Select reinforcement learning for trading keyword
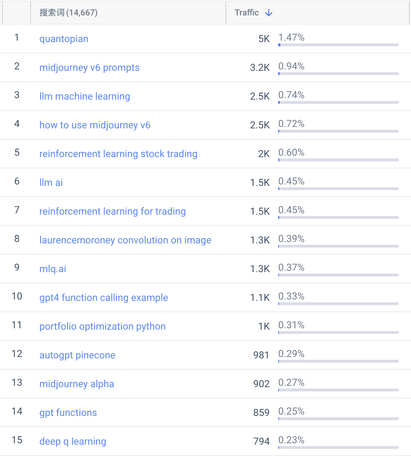Viewport: 411px width, 458px height. tap(112, 211)
